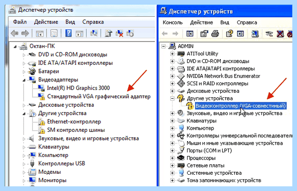Expand the Мониторы node
The image size is (297, 191).
24,181
